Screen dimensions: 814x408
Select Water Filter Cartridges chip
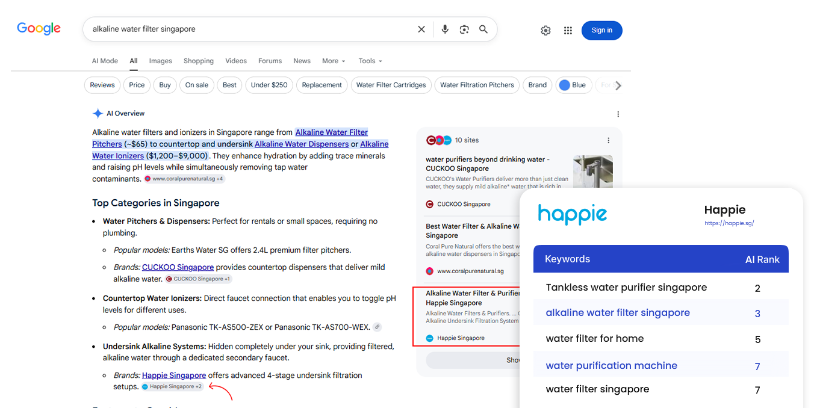(391, 85)
